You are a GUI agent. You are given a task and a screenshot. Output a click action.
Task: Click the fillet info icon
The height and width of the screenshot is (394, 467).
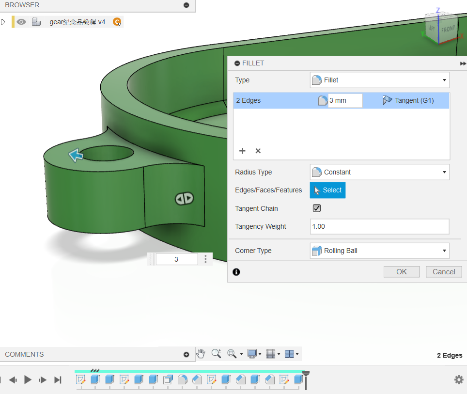(236, 272)
